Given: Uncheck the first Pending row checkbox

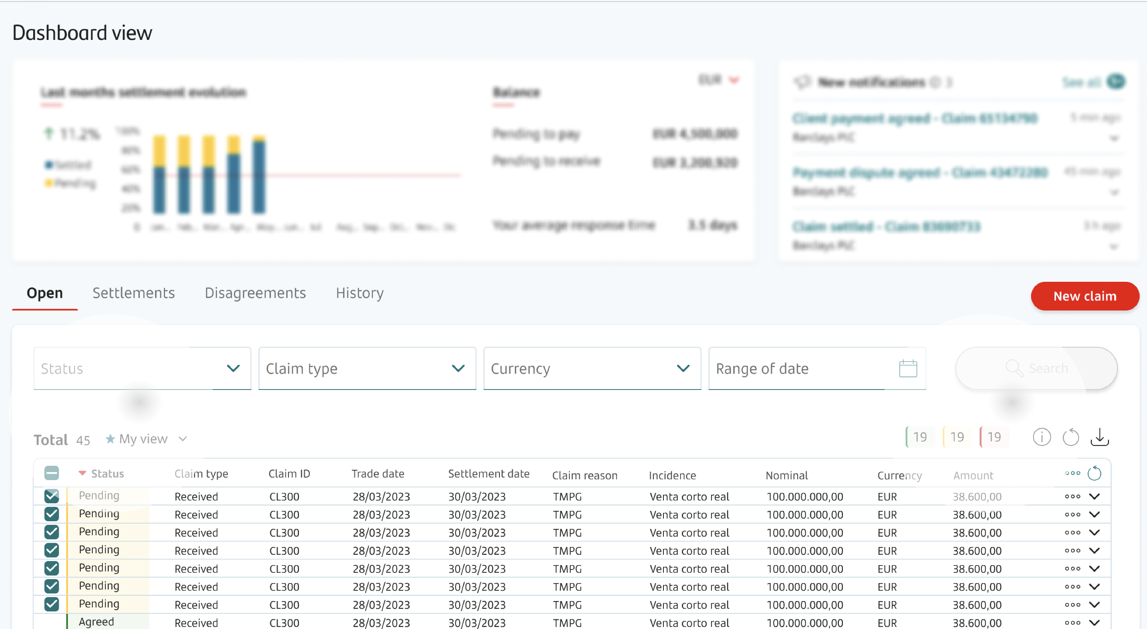Looking at the screenshot, I should click(x=52, y=496).
